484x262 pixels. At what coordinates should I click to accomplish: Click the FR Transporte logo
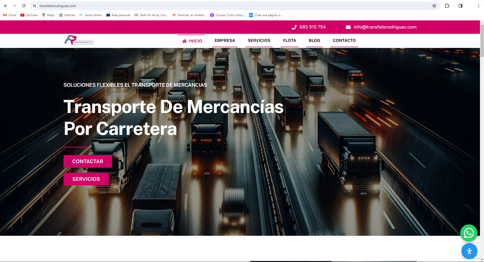pyautogui.click(x=78, y=40)
